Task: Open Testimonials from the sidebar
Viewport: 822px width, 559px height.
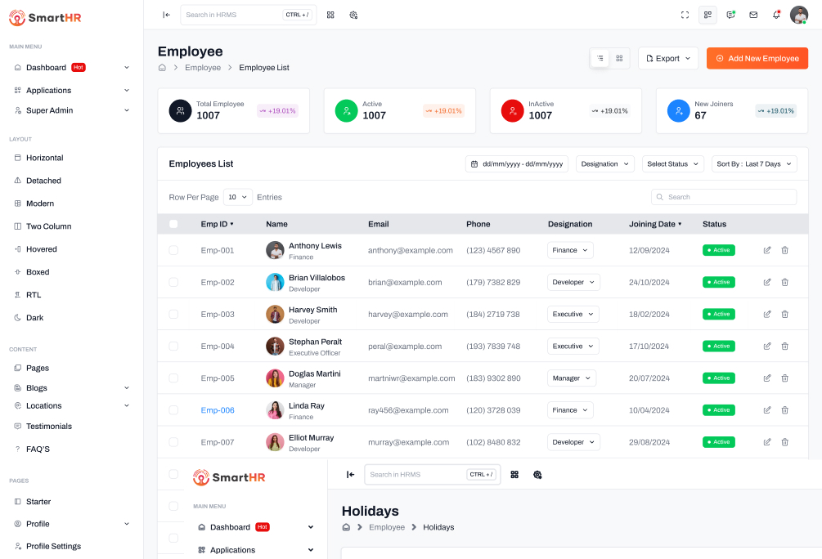Action: 48,427
